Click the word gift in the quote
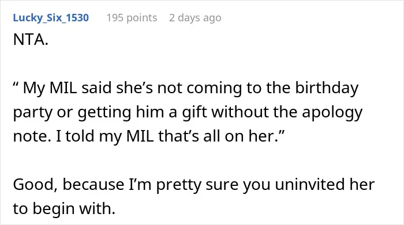This screenshot has height=225, width=404. (194, 112)
